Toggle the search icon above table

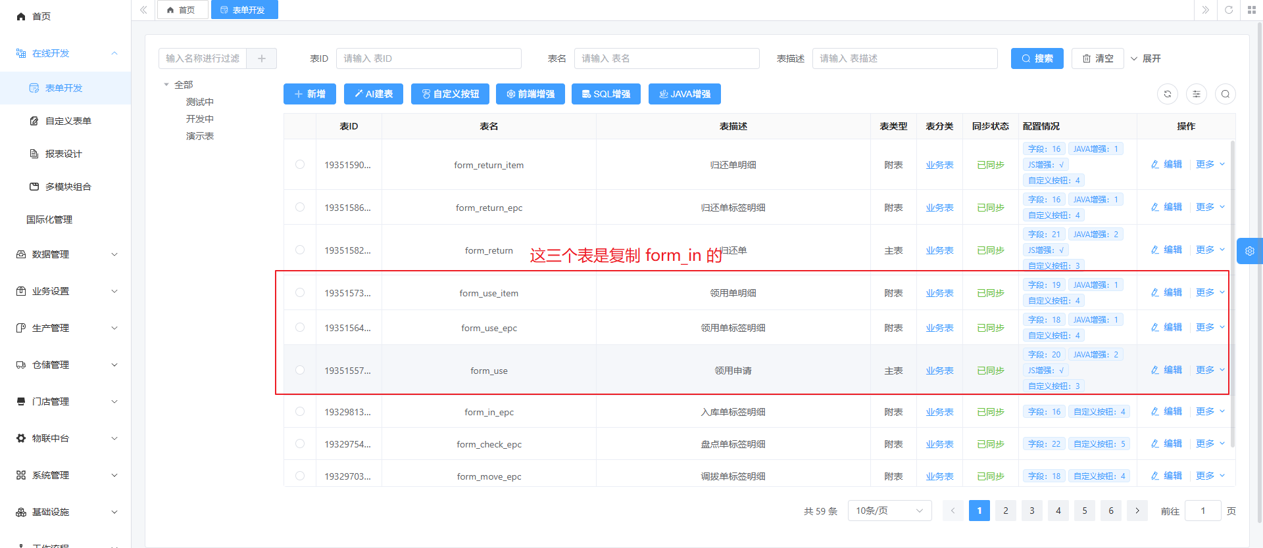1226,94
